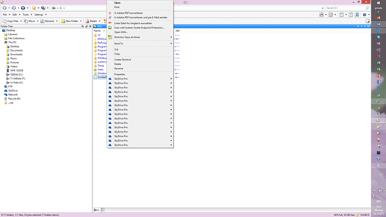The height and width of the screenshot is (217, 386).
Task: Click the Chrome icon in the side taskbar
Action: pyautogui.click(x=379, y=108)
